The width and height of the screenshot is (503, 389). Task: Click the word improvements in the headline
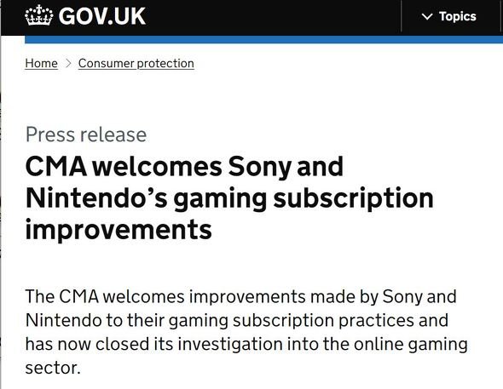(119, 229)
